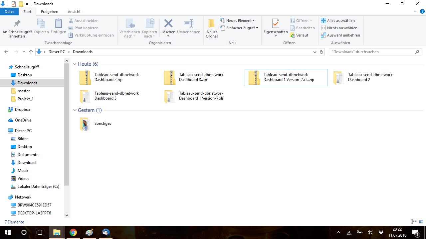Screen dimensions: 426x239
Task: Select Dropbox in navigation pane
Action: 22,110
